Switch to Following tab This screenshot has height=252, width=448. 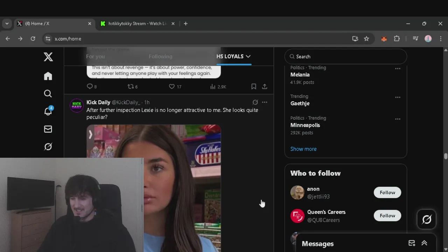tap(160, 56)
